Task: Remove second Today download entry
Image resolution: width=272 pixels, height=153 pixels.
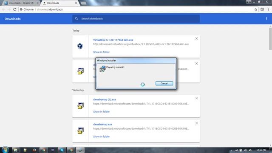Action: pyautogui.click(x=196, y=63)
